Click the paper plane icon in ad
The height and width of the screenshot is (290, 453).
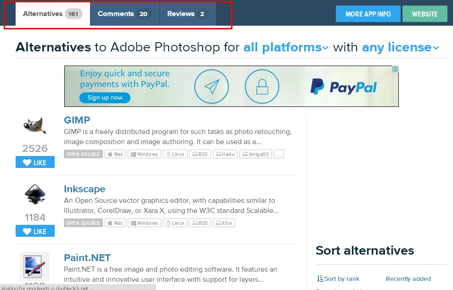(211, 86)
